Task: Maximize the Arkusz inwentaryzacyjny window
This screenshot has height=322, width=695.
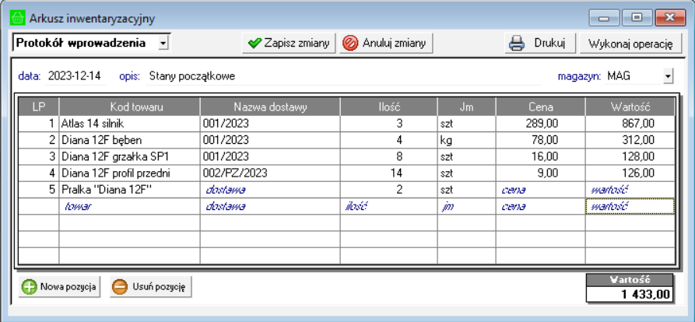Action: coord(637,16)
